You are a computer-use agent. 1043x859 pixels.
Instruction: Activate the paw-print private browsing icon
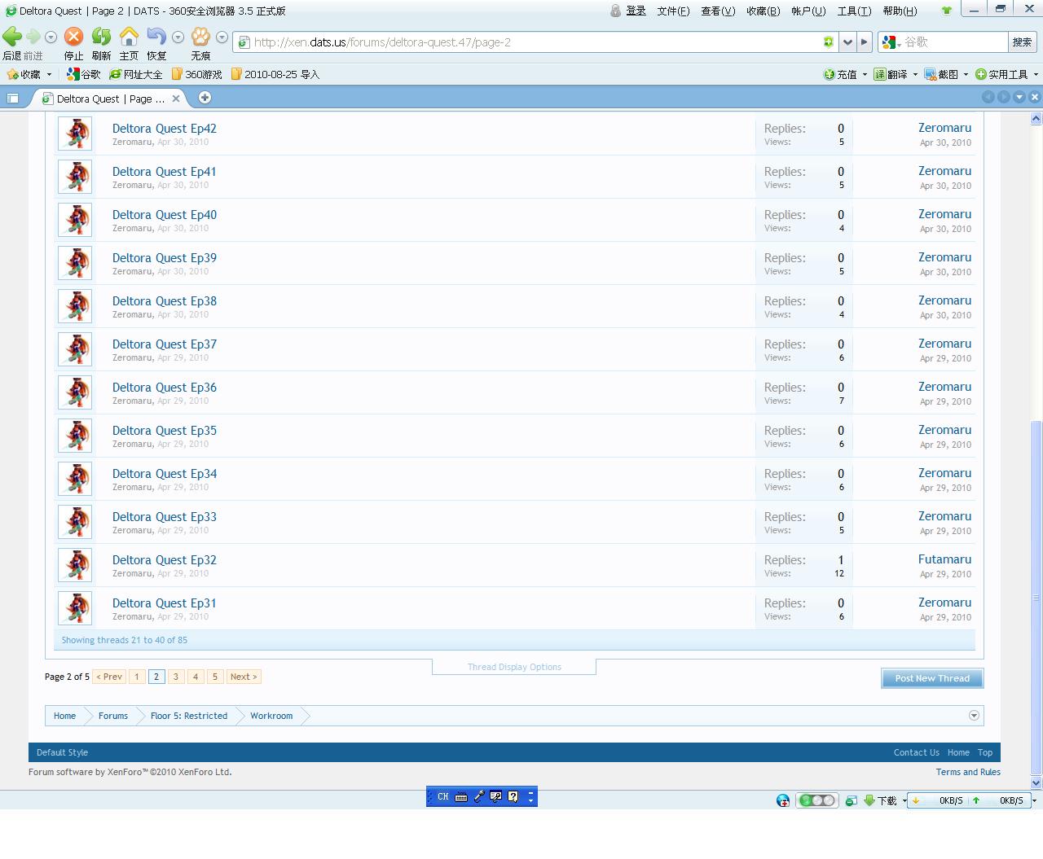click(x=200, y=37)
